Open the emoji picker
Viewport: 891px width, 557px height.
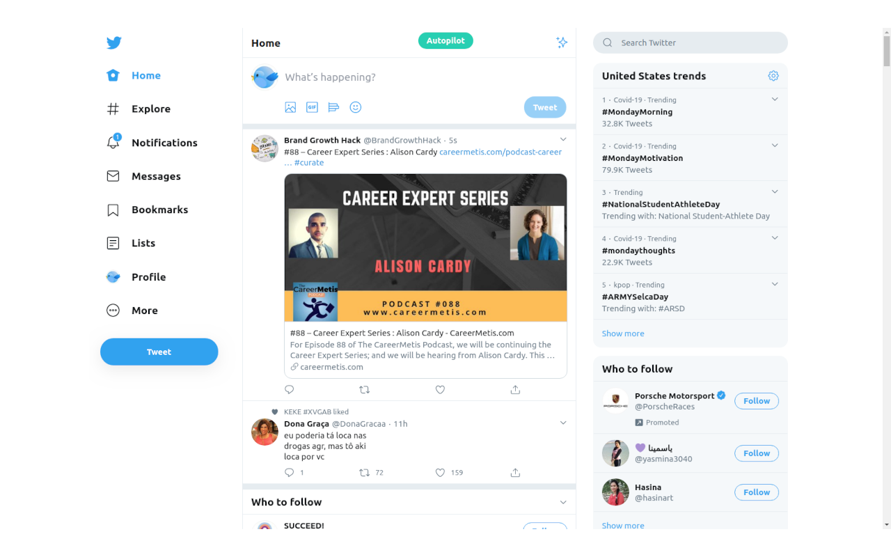[x=356, y=107]
